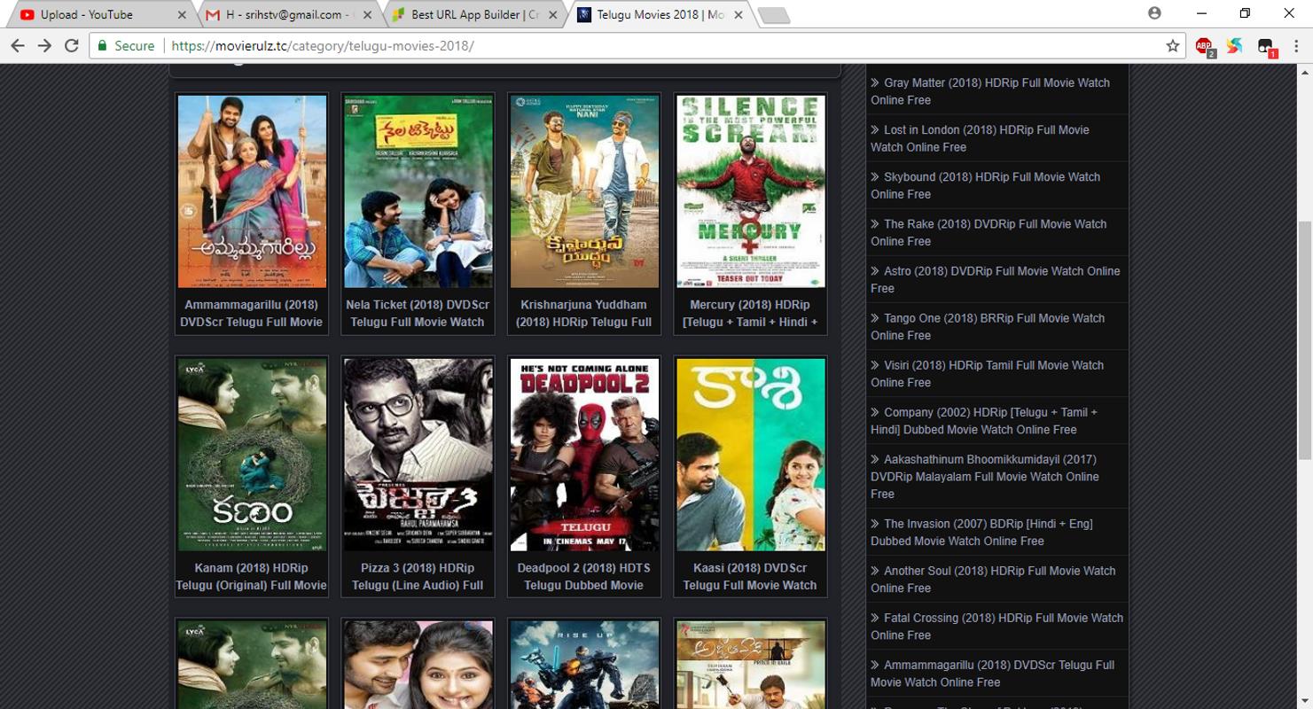Click Kaasi (2018) DVDScr title link
This screenshot has height=709, width=1313.
(751, 576)
